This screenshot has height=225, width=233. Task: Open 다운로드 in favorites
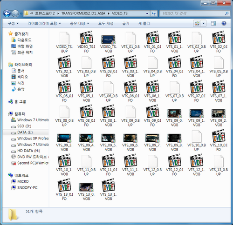coord(24,40)
